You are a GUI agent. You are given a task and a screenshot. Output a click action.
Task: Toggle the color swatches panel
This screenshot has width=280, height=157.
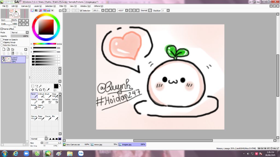pyautogui.click(x=48, y=11)
